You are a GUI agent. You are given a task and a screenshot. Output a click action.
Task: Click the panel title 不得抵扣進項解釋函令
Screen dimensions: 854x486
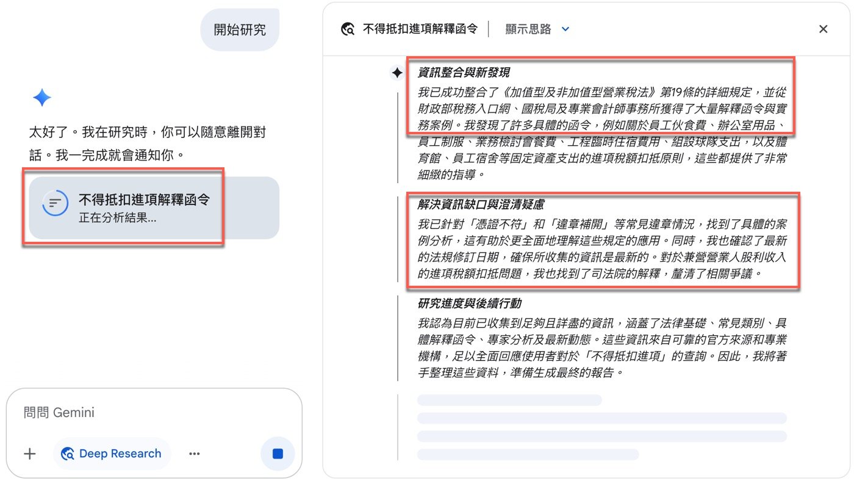(x=420, y=29)
